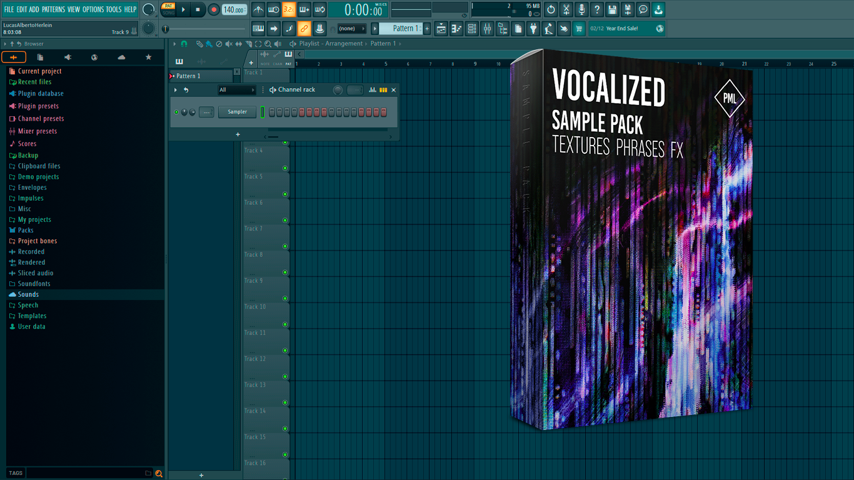Viewport: 854px width, 480px height.
Task: Toggle the blend recording overdub icon
Action: pyautogui.click(x=304, y=9)
